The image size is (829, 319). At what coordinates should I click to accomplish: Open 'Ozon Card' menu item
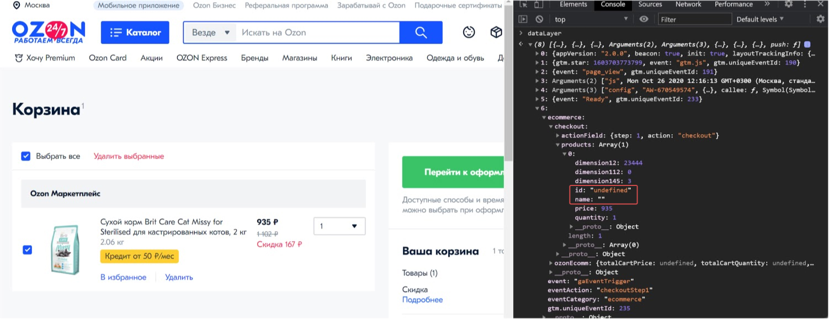[x=108, y=58]
